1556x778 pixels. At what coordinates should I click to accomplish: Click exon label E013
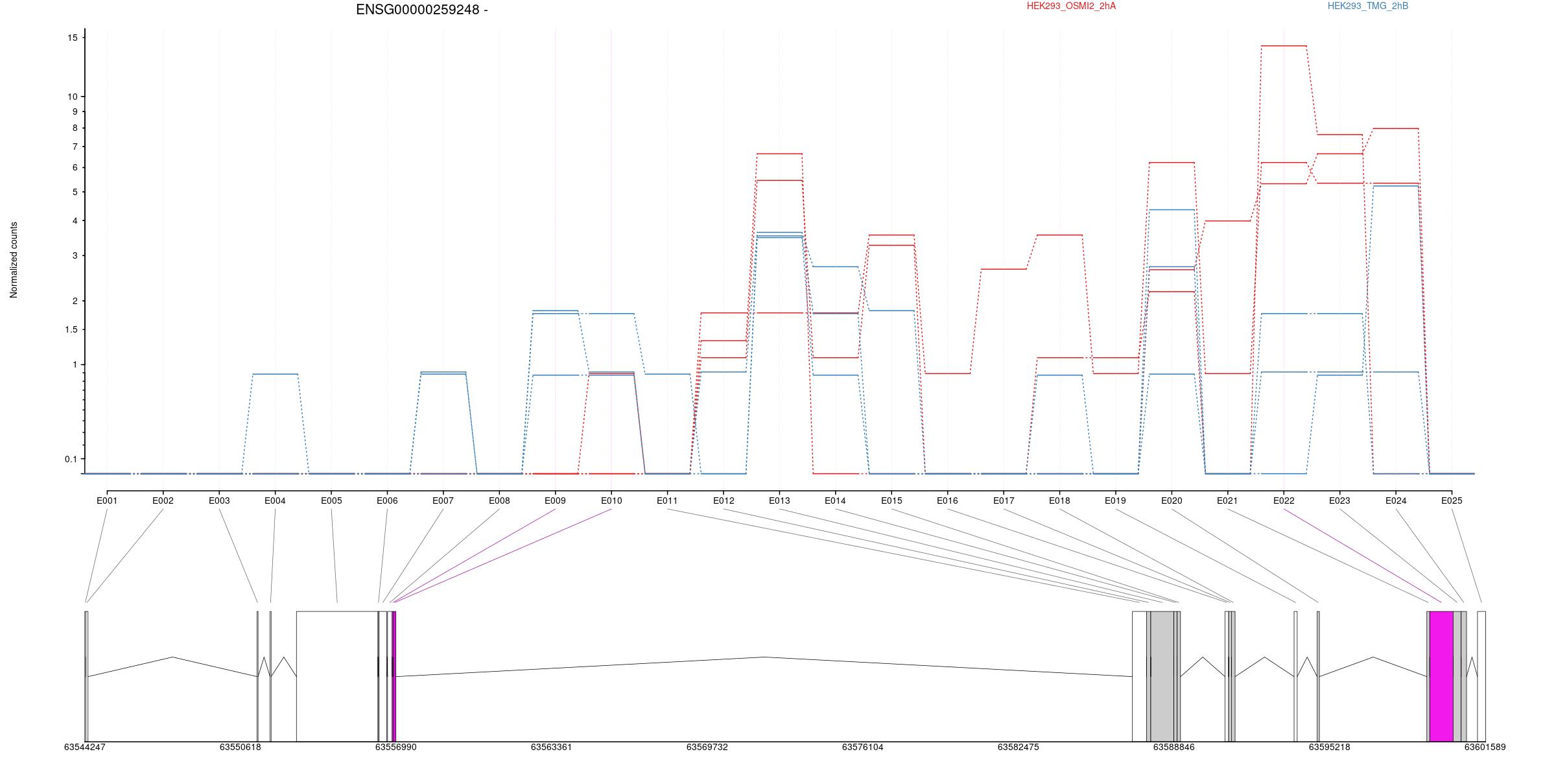click(x=779, y=501)
